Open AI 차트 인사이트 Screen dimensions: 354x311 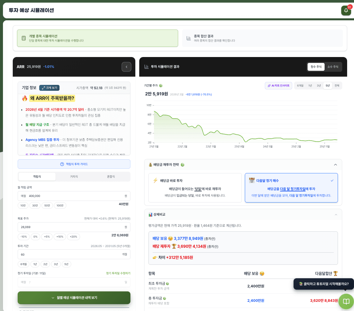[278, 86]
